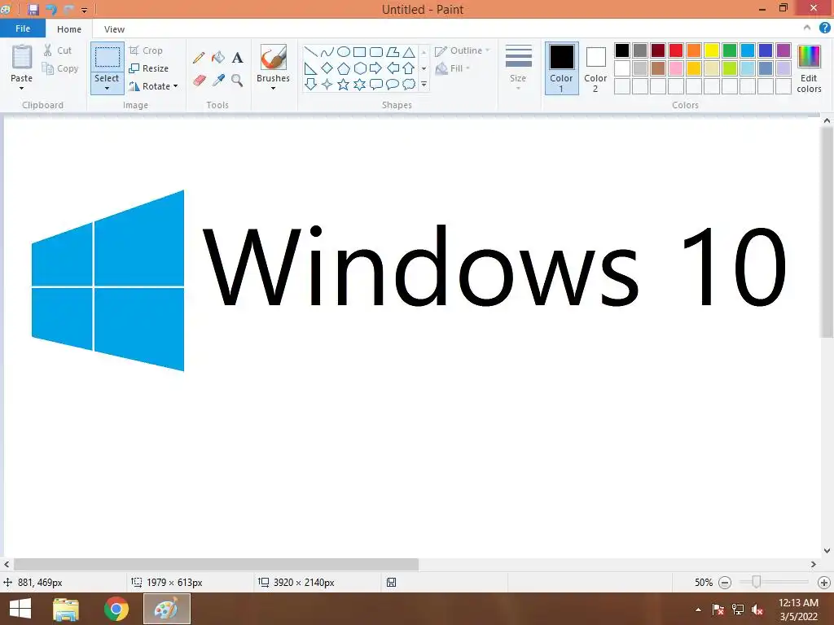The image size is (834, 625).
Task: Click the horizontal scrollbar thumb
Action: pyautogui.click(x=216, y=565)
